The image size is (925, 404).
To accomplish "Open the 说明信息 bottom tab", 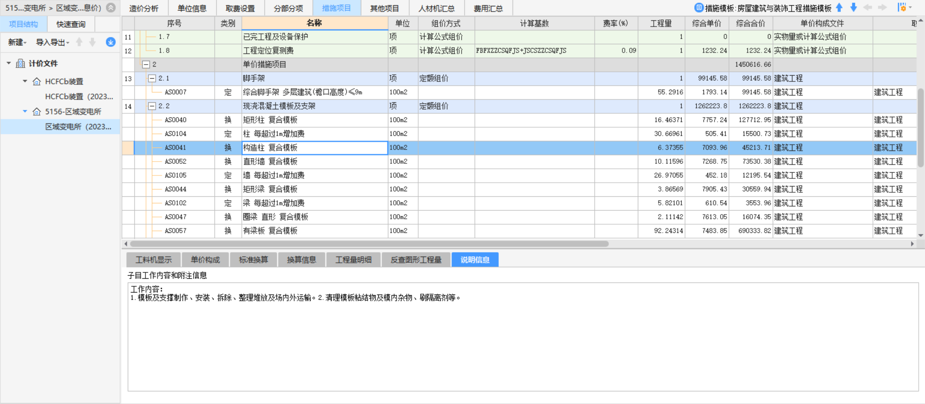I will point(475,260).
